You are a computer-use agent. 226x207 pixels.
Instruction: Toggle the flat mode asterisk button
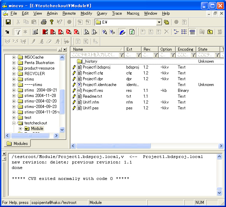point(25,32)
